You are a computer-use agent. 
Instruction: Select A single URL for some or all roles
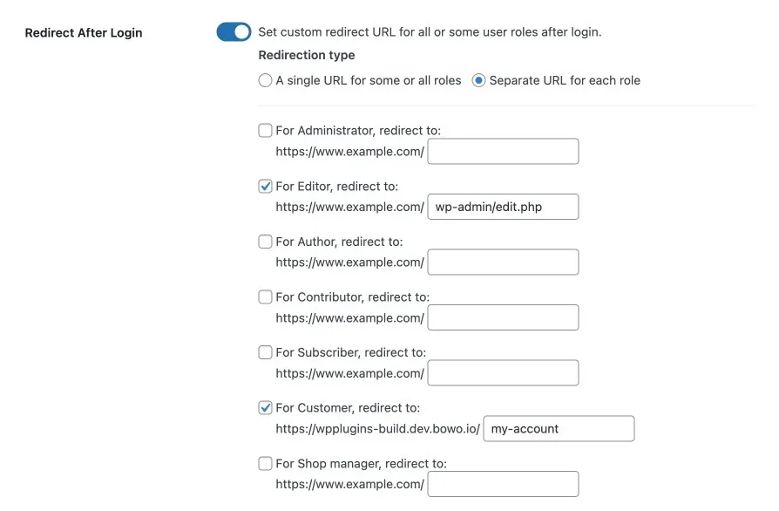tap(265, 80)
